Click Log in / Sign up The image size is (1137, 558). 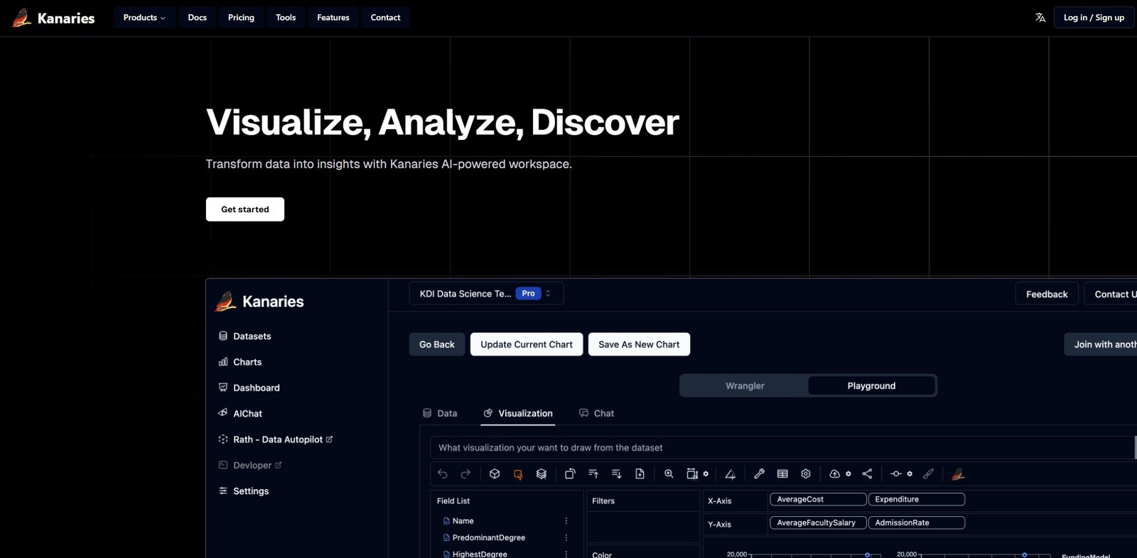1094,18
